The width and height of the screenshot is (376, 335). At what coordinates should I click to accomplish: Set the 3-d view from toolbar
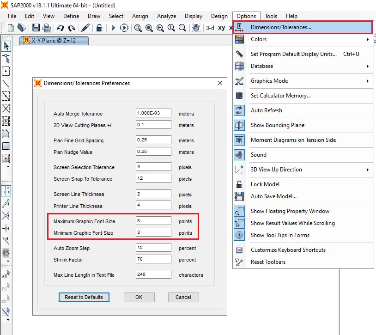pos(210,28)
